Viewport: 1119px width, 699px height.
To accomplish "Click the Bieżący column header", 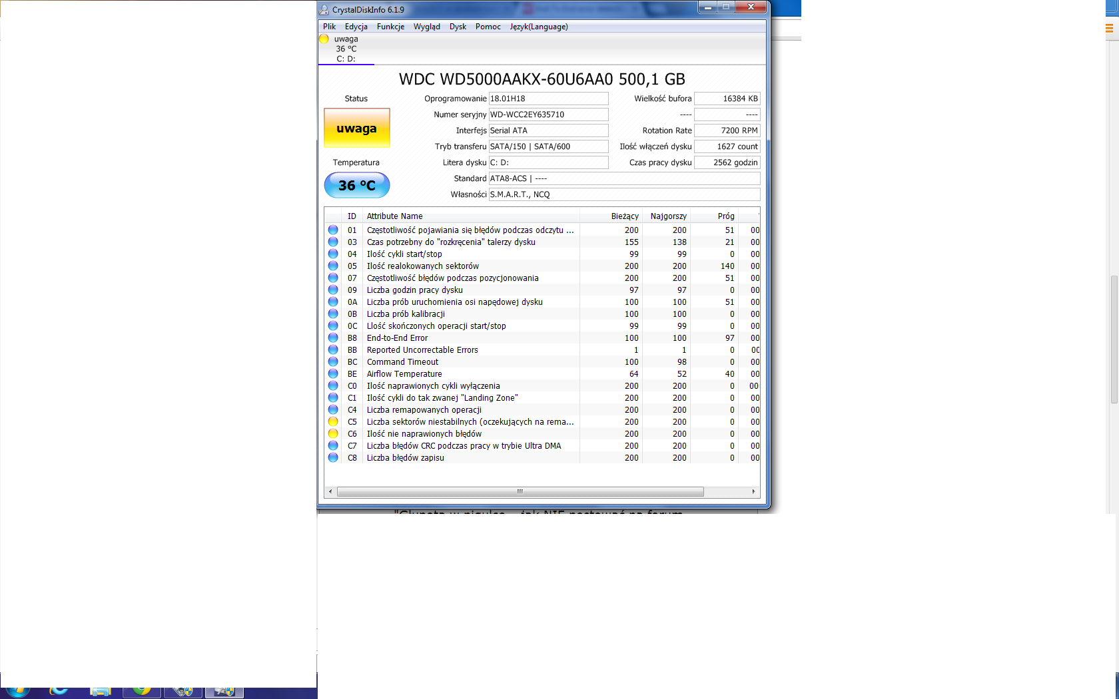I will pos(611,216).
